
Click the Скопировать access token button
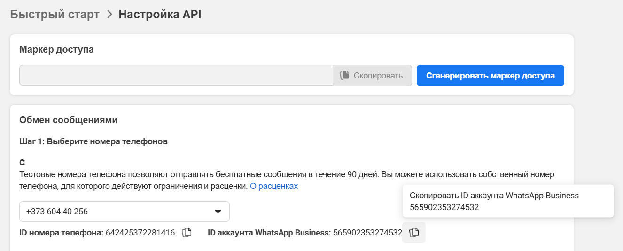click(372, 76)
